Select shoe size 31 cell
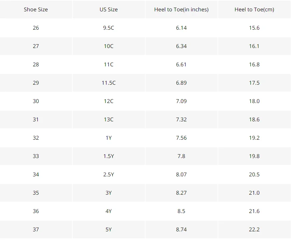This screenshot has width=291, height=240. [36, 120]
